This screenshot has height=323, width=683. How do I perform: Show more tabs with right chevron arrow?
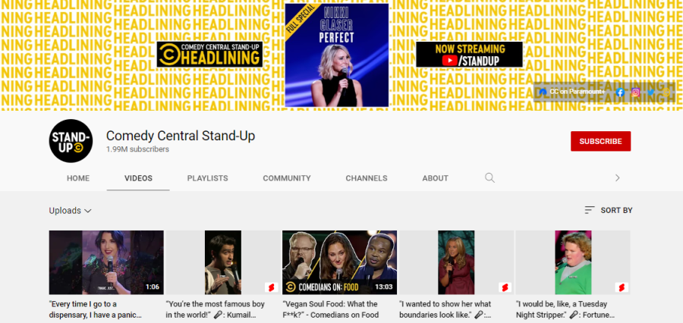click(x=617, y=177)
